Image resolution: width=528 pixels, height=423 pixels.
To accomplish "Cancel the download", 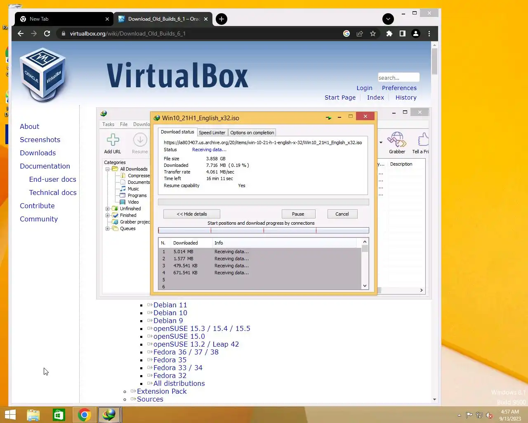I will click(342, 214).
